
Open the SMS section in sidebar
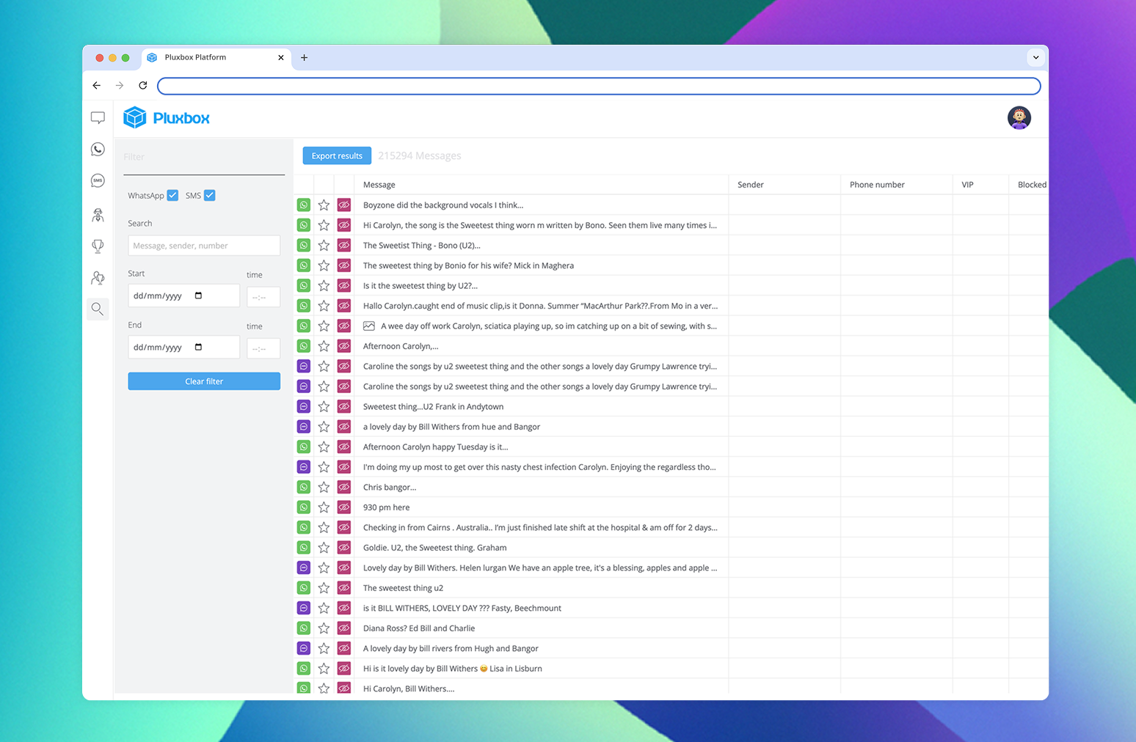98,181
